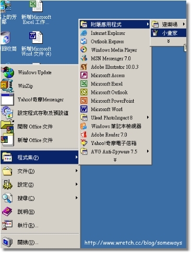Click the WinZip icon

pyautogui.click(x=7, y=86)
